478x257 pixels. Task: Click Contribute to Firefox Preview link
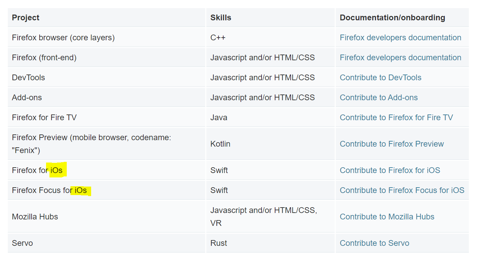(392, 144)
